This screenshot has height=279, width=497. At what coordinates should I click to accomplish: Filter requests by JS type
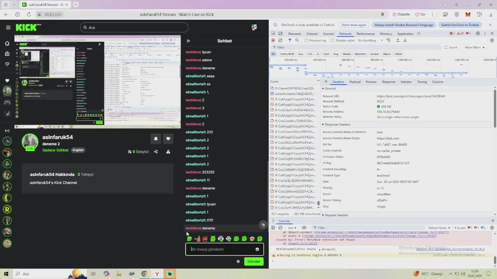(x=318, y=54)
